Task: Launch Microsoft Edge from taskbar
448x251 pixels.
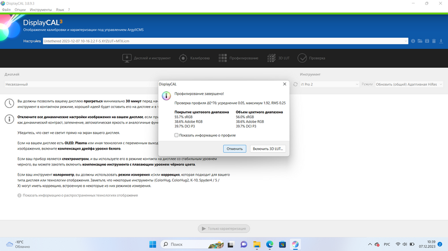Action: (x=270, y=244)
